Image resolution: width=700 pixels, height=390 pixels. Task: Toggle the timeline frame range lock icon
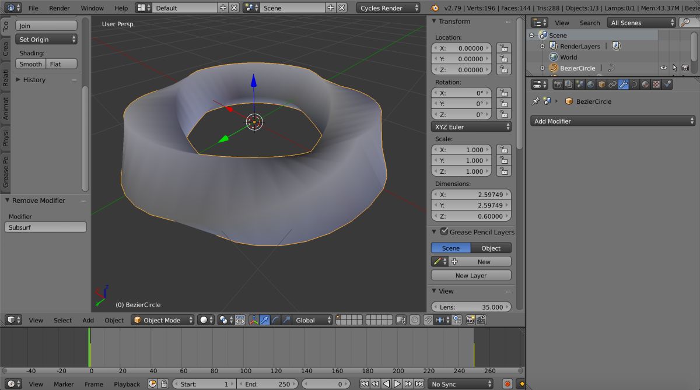(x=163, y=384)
